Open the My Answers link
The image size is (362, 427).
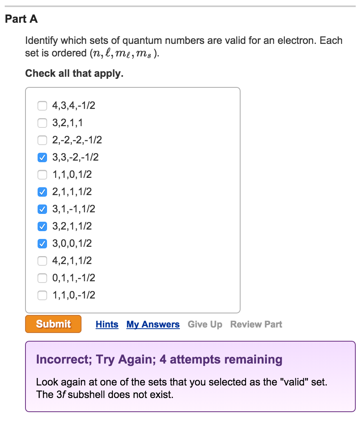point(153,324)
